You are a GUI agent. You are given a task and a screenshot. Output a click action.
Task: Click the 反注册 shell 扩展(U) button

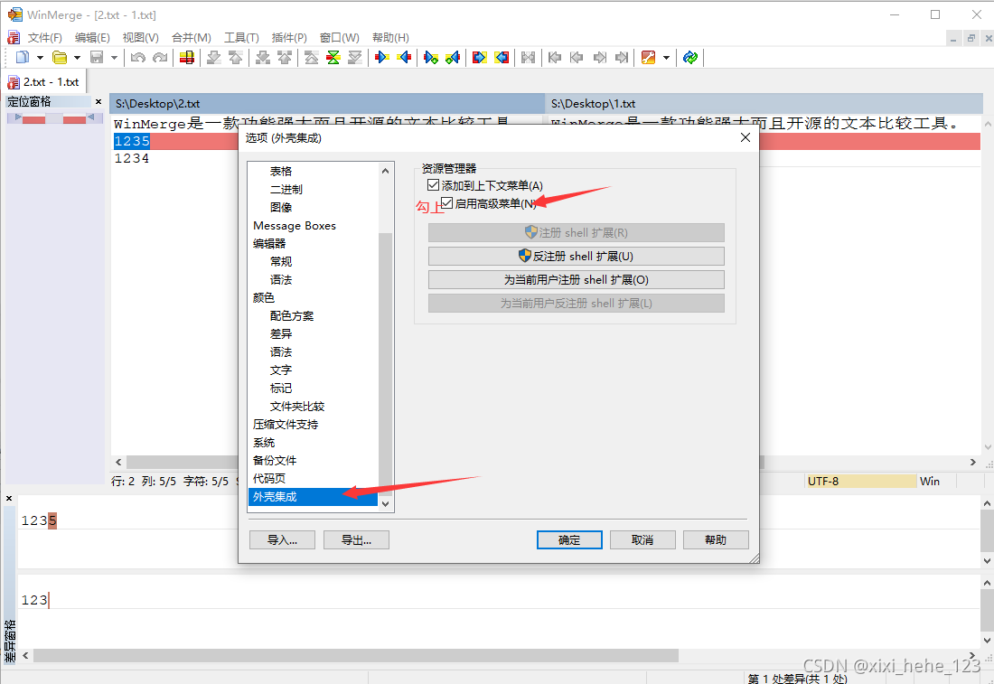point(577,256)
